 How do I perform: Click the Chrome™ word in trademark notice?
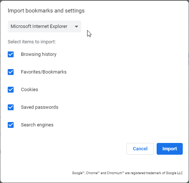click(93, 173)
